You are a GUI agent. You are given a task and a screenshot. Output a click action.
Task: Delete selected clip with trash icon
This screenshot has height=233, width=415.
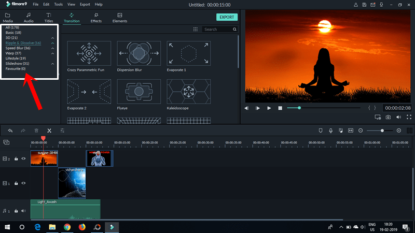tap(36, 130)
